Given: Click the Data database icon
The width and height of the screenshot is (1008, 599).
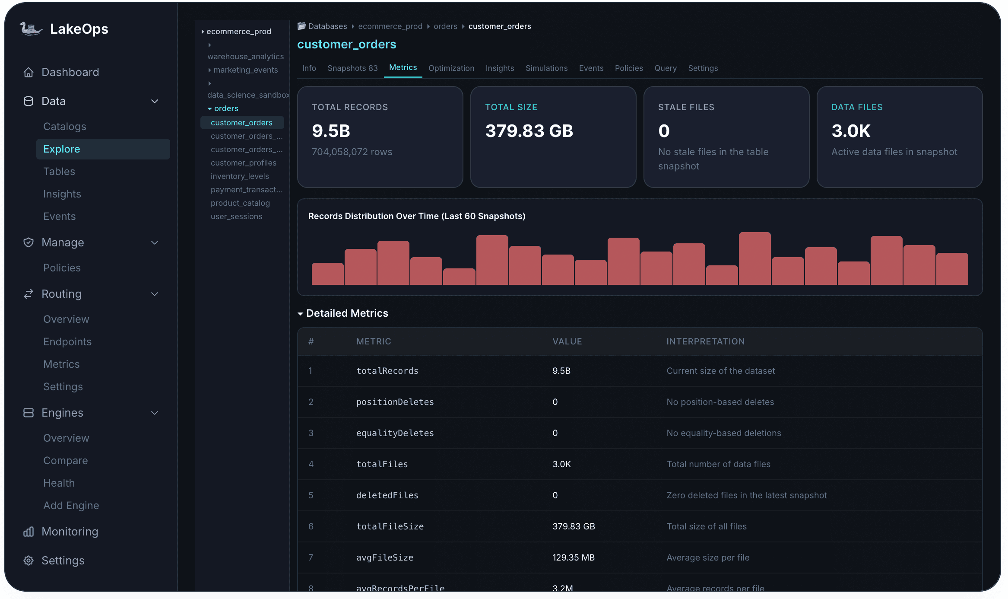Looking at the screenshot, I should 29,101.
